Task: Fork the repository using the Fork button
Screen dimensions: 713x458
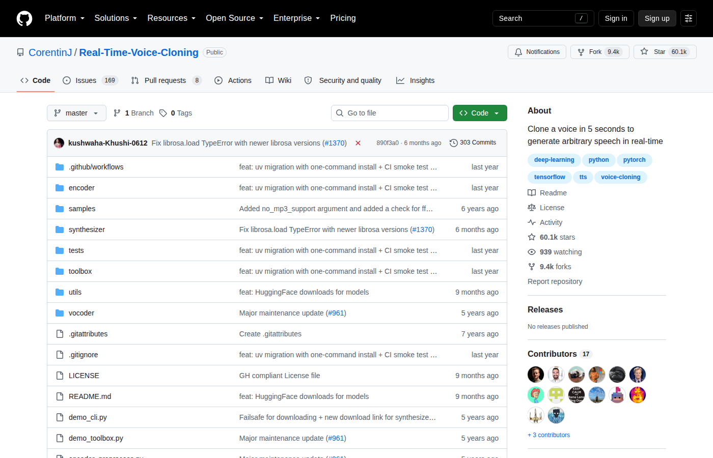Action: tap(600, 52)
